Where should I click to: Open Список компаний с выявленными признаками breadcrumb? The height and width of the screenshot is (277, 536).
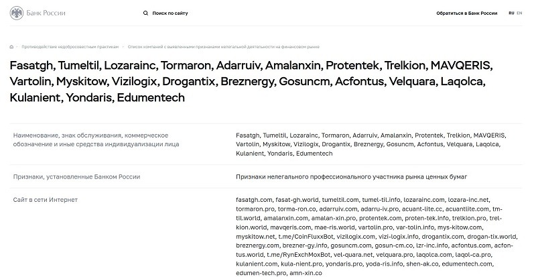[224, 47]
